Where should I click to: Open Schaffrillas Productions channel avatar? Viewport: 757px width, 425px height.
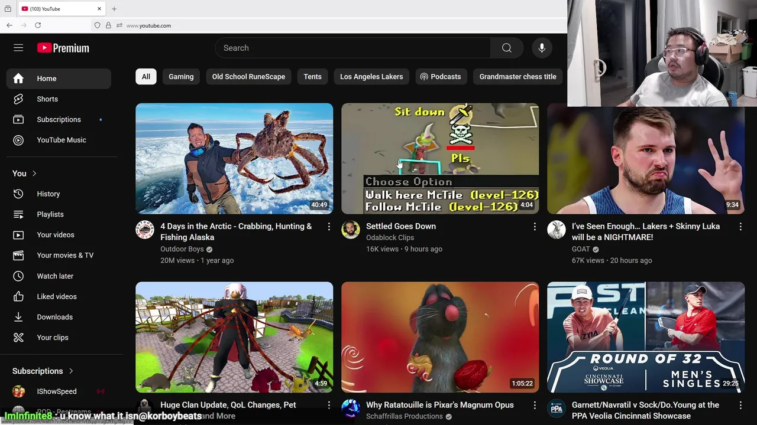(351, 408)
